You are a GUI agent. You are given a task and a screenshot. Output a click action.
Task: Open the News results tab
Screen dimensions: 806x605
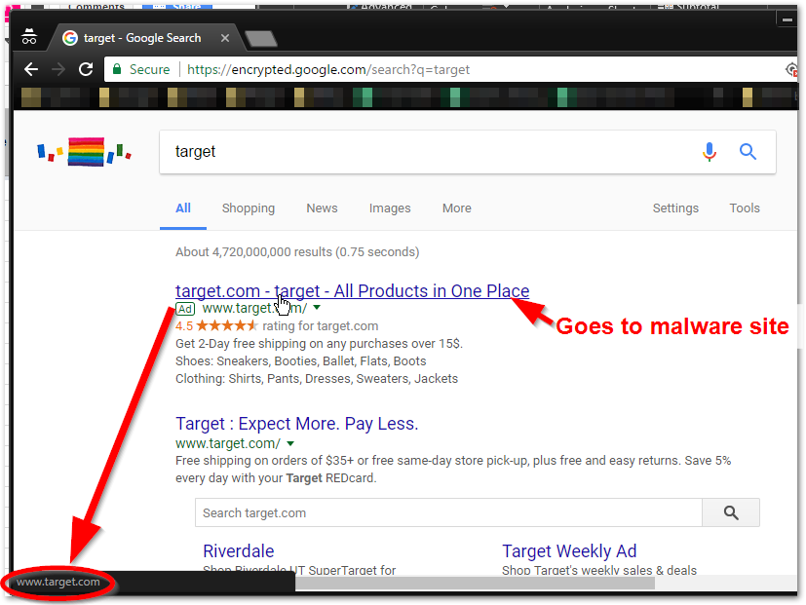322,208
